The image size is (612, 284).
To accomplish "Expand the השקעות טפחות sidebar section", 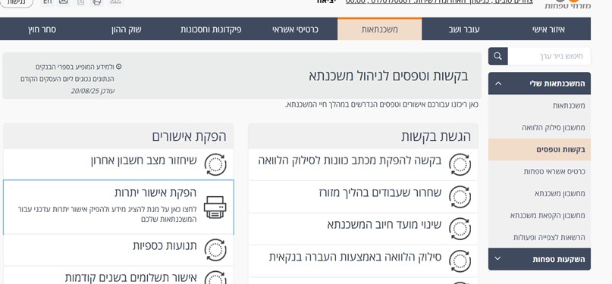I will [539, 259].
